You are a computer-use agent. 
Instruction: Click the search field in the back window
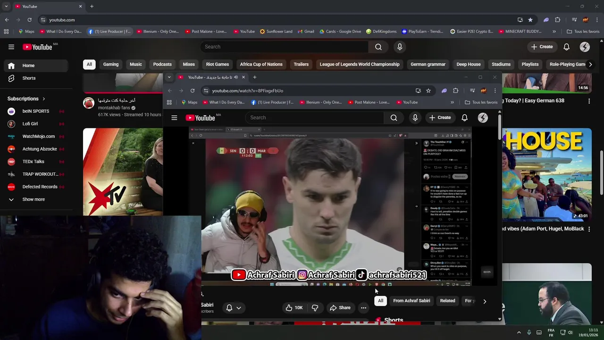tap(285, 47)
